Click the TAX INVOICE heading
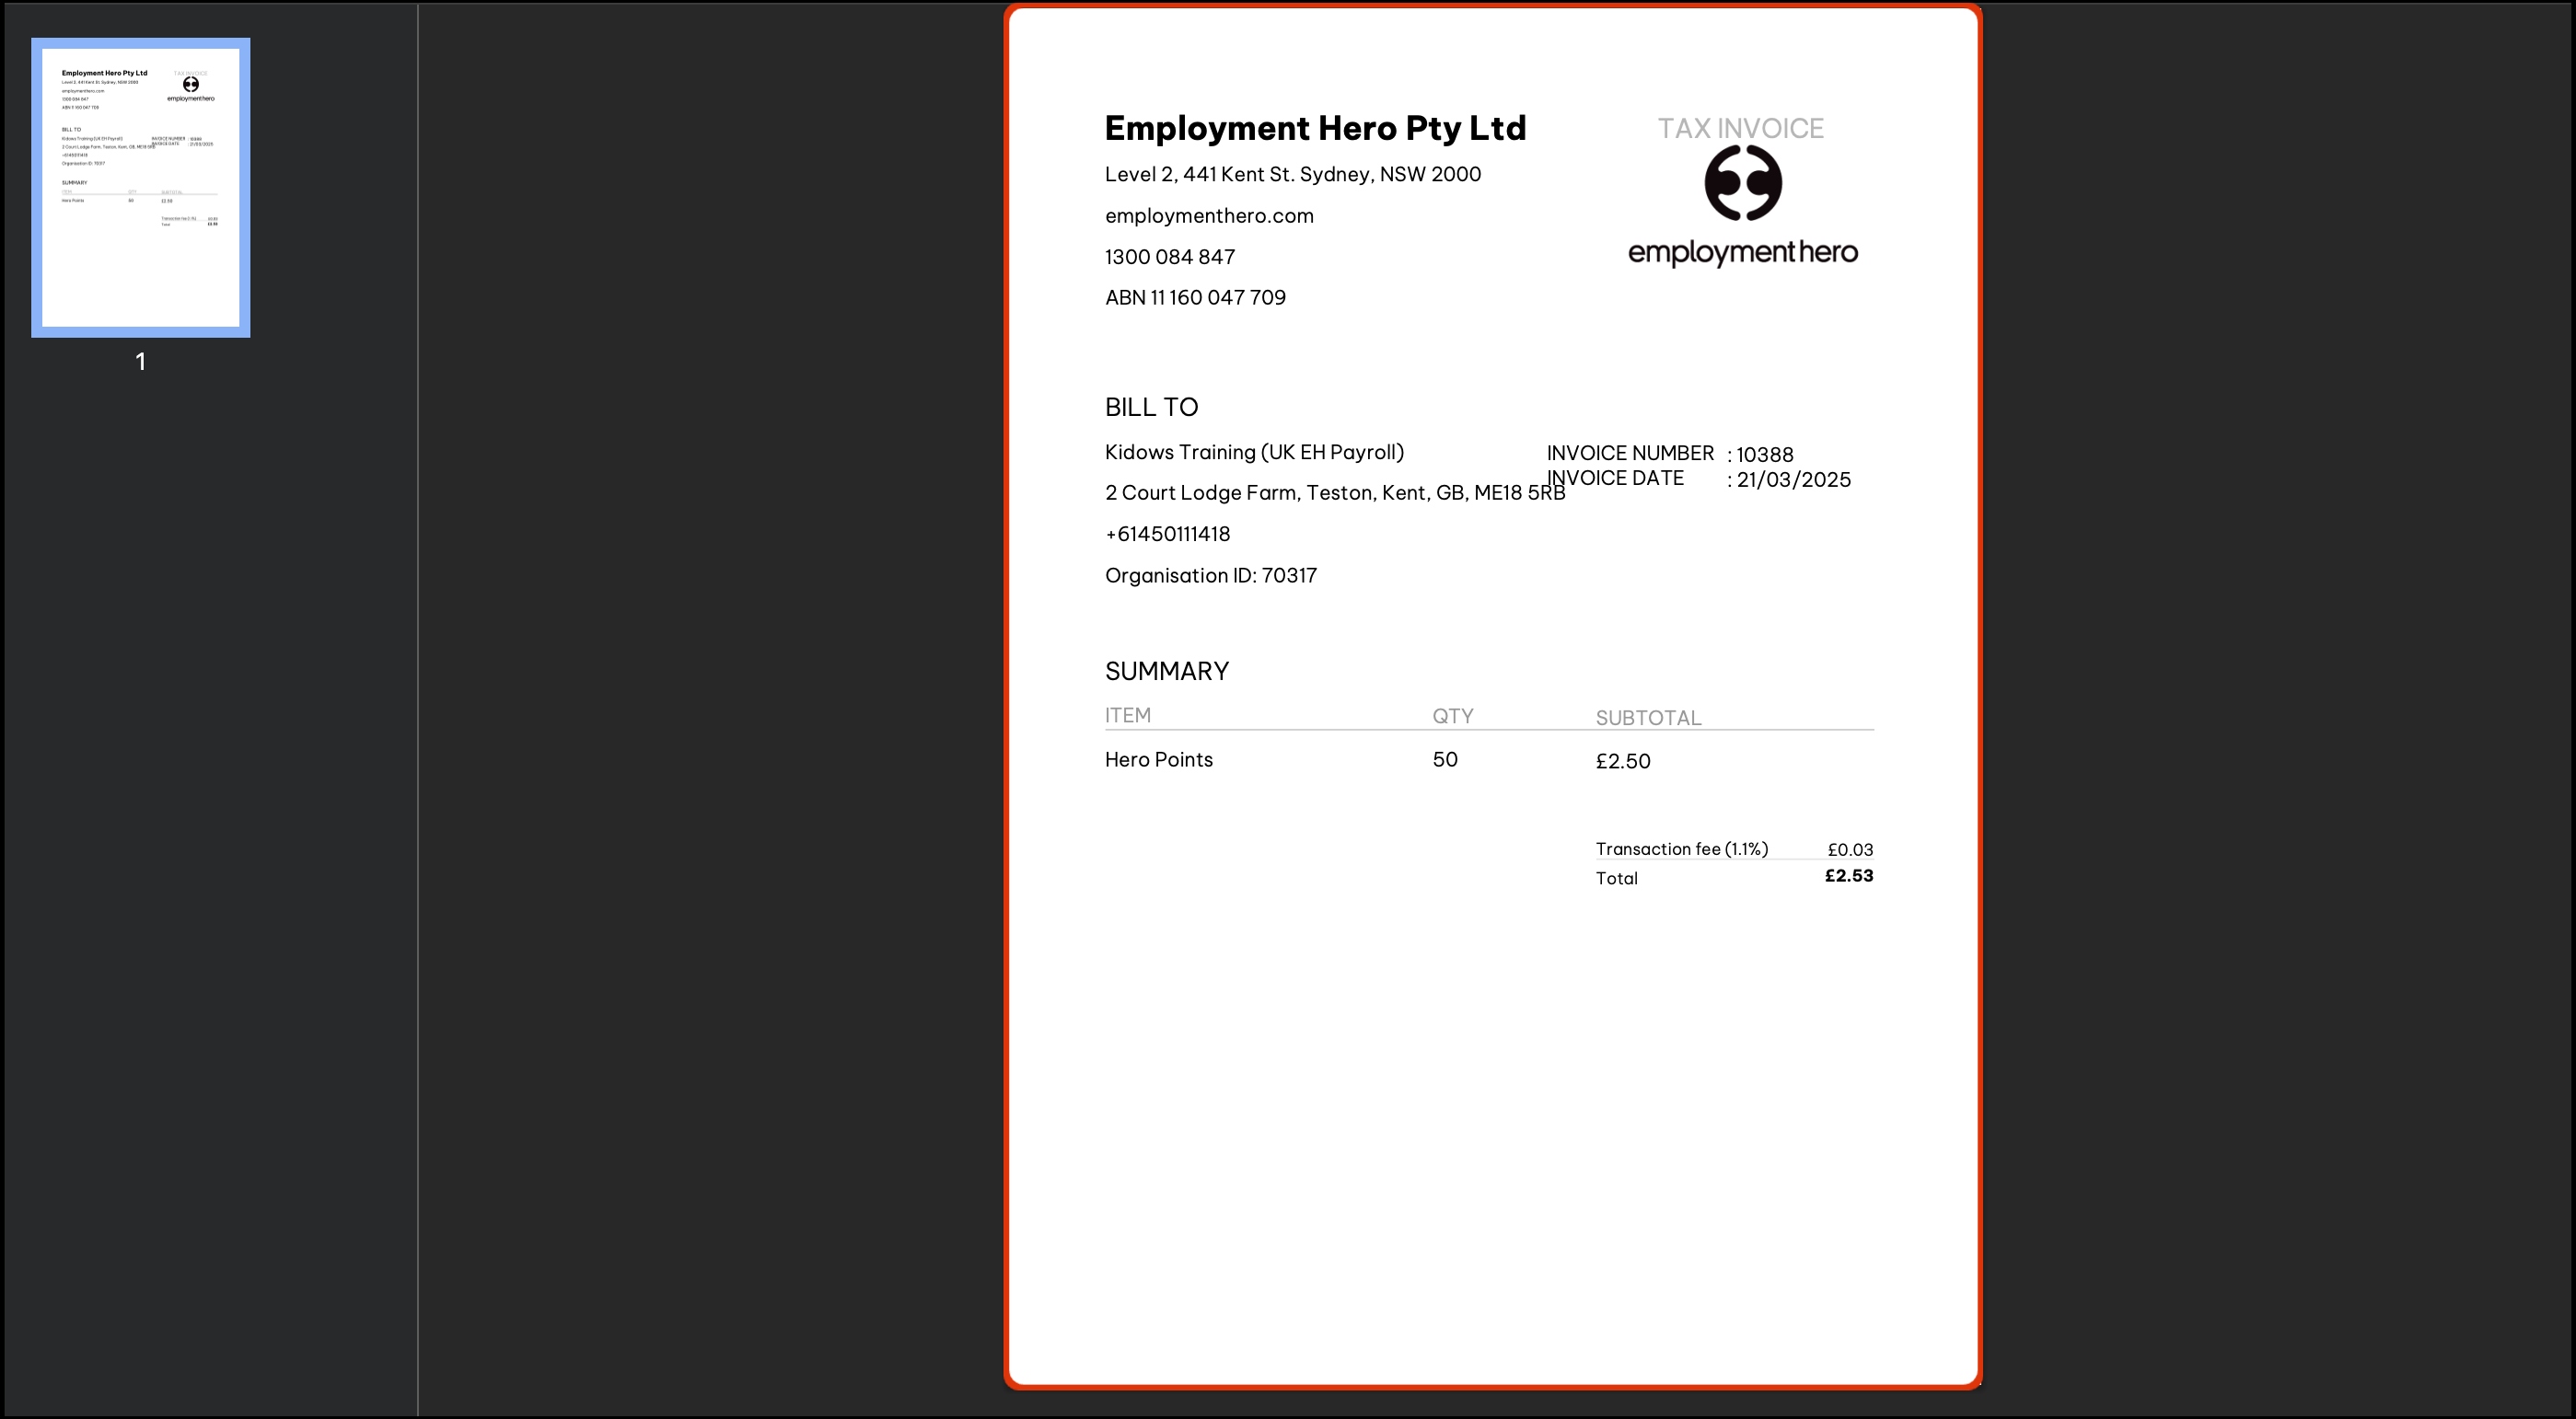 pyautogui.click(x=1740, y=128)
